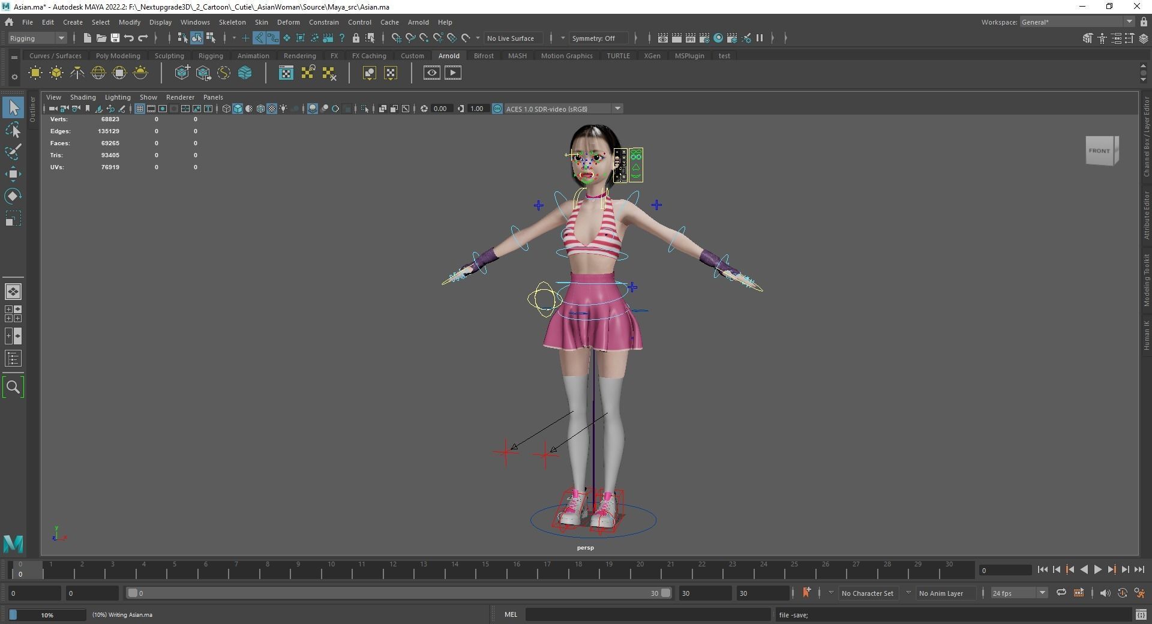
Task: Play the animation forwards
Action: click(x=1097, y=570)
